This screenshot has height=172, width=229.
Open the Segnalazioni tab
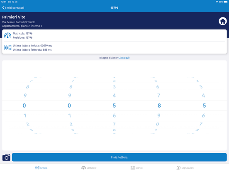(185, 168)
